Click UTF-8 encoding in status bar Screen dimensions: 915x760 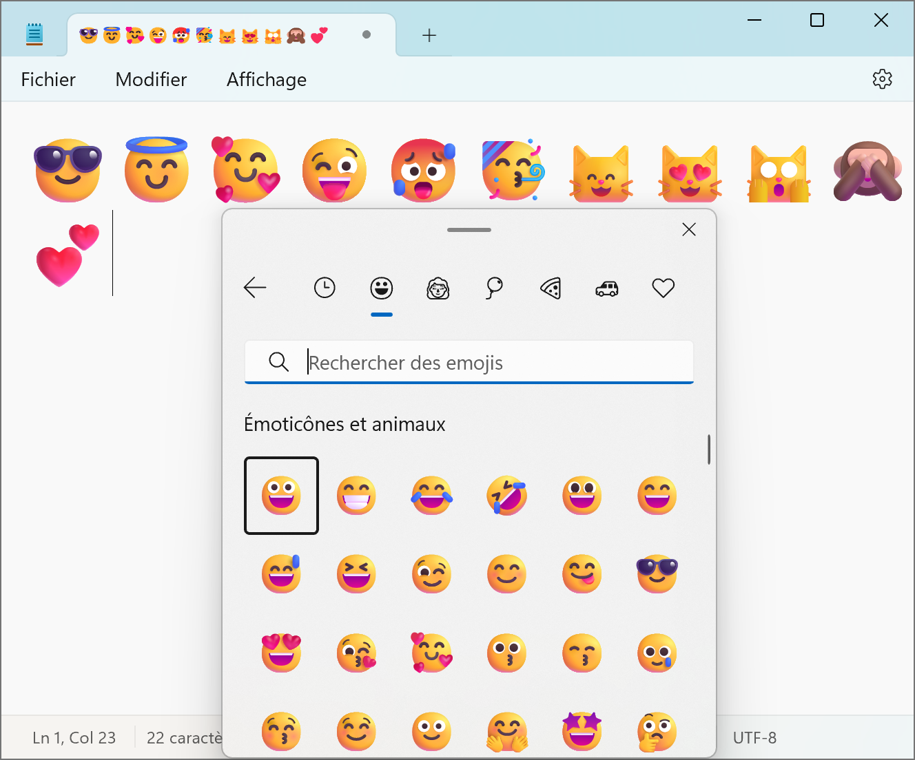(x=754, y=738)
